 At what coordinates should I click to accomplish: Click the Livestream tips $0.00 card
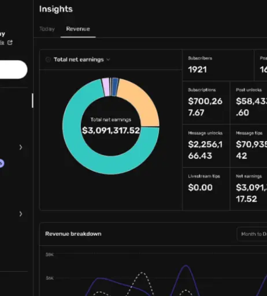click(x=206, y=189)
